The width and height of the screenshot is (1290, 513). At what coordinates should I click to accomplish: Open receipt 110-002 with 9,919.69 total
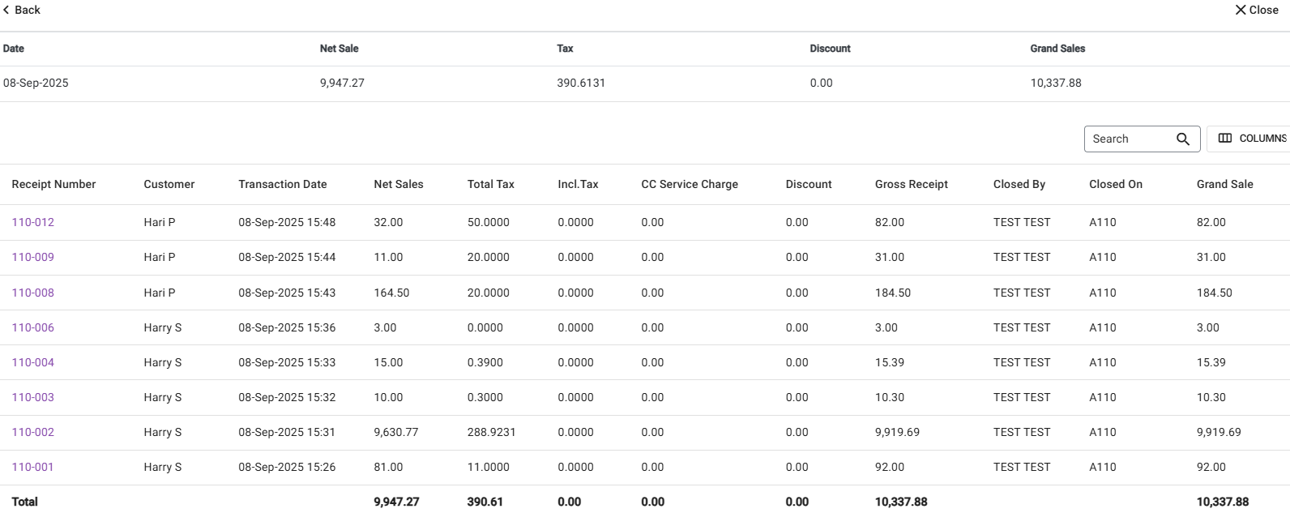pyautogui.click(x=33, y=432)
